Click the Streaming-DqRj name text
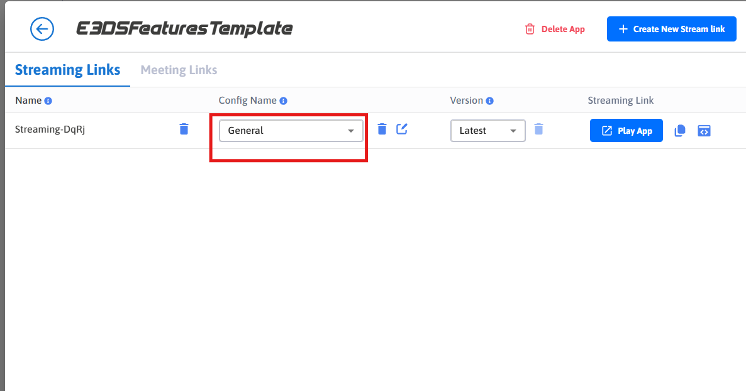 point(50,129)
